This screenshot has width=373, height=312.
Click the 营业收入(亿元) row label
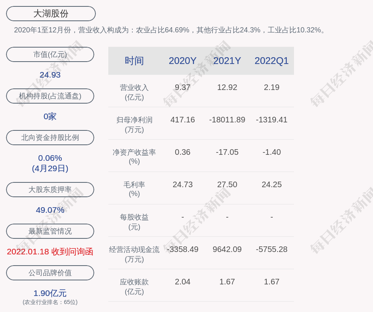134,92
